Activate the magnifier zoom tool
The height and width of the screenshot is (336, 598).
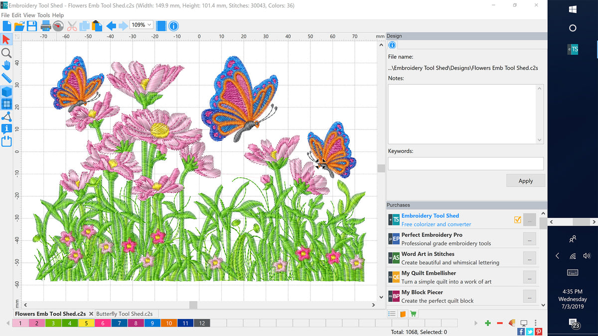(x=6, y=52)
